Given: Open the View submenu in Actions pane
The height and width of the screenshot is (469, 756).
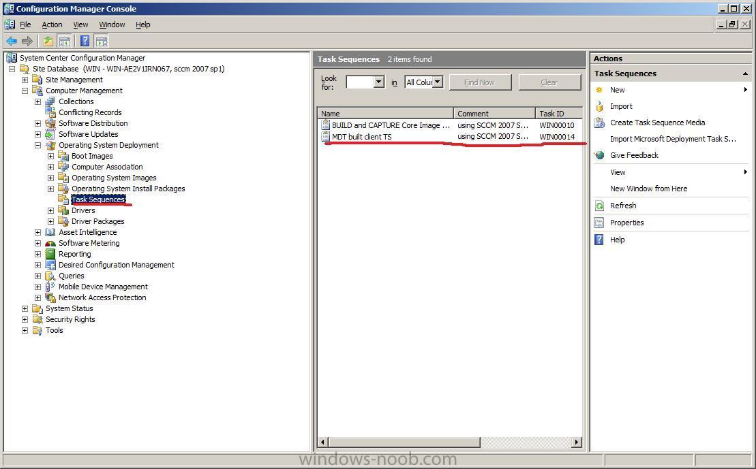Looking at the screenshot, I should [x=671, y=172].
